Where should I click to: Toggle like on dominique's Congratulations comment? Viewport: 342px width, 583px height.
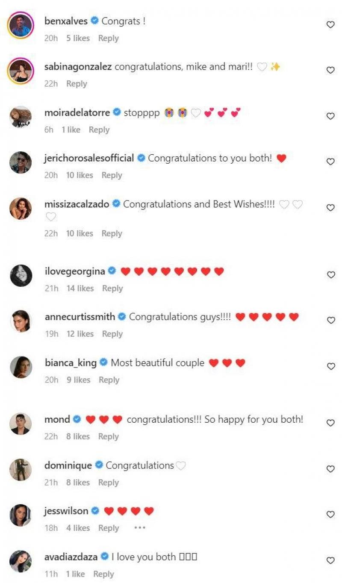click(330, 469)
